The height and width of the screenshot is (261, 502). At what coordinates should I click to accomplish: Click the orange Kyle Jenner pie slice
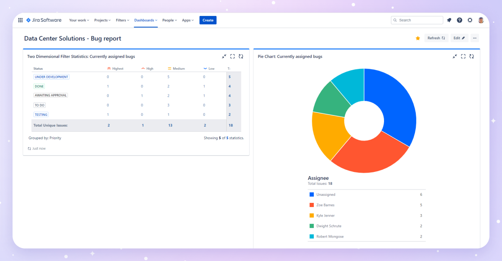[x=330, y=134]
